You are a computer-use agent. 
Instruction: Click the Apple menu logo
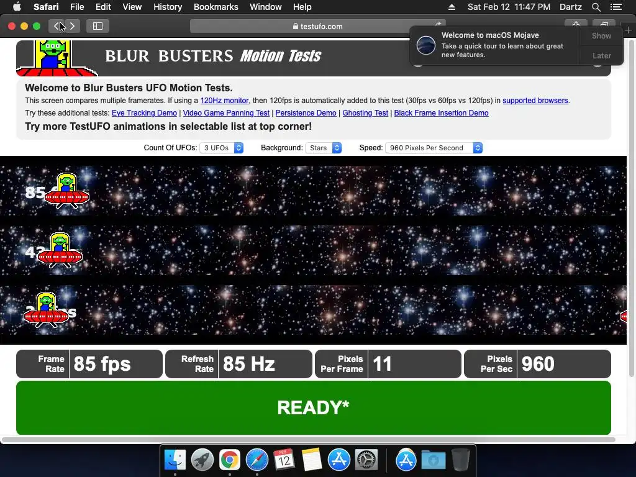(17, 6)
